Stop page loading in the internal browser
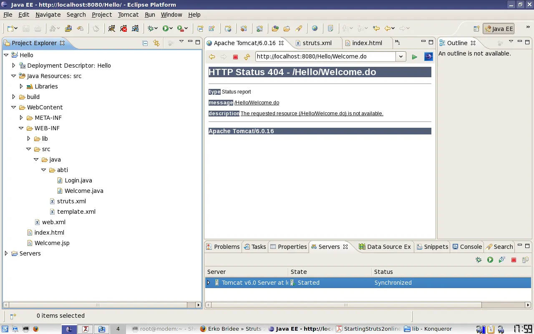 click(x=235, y=57)
